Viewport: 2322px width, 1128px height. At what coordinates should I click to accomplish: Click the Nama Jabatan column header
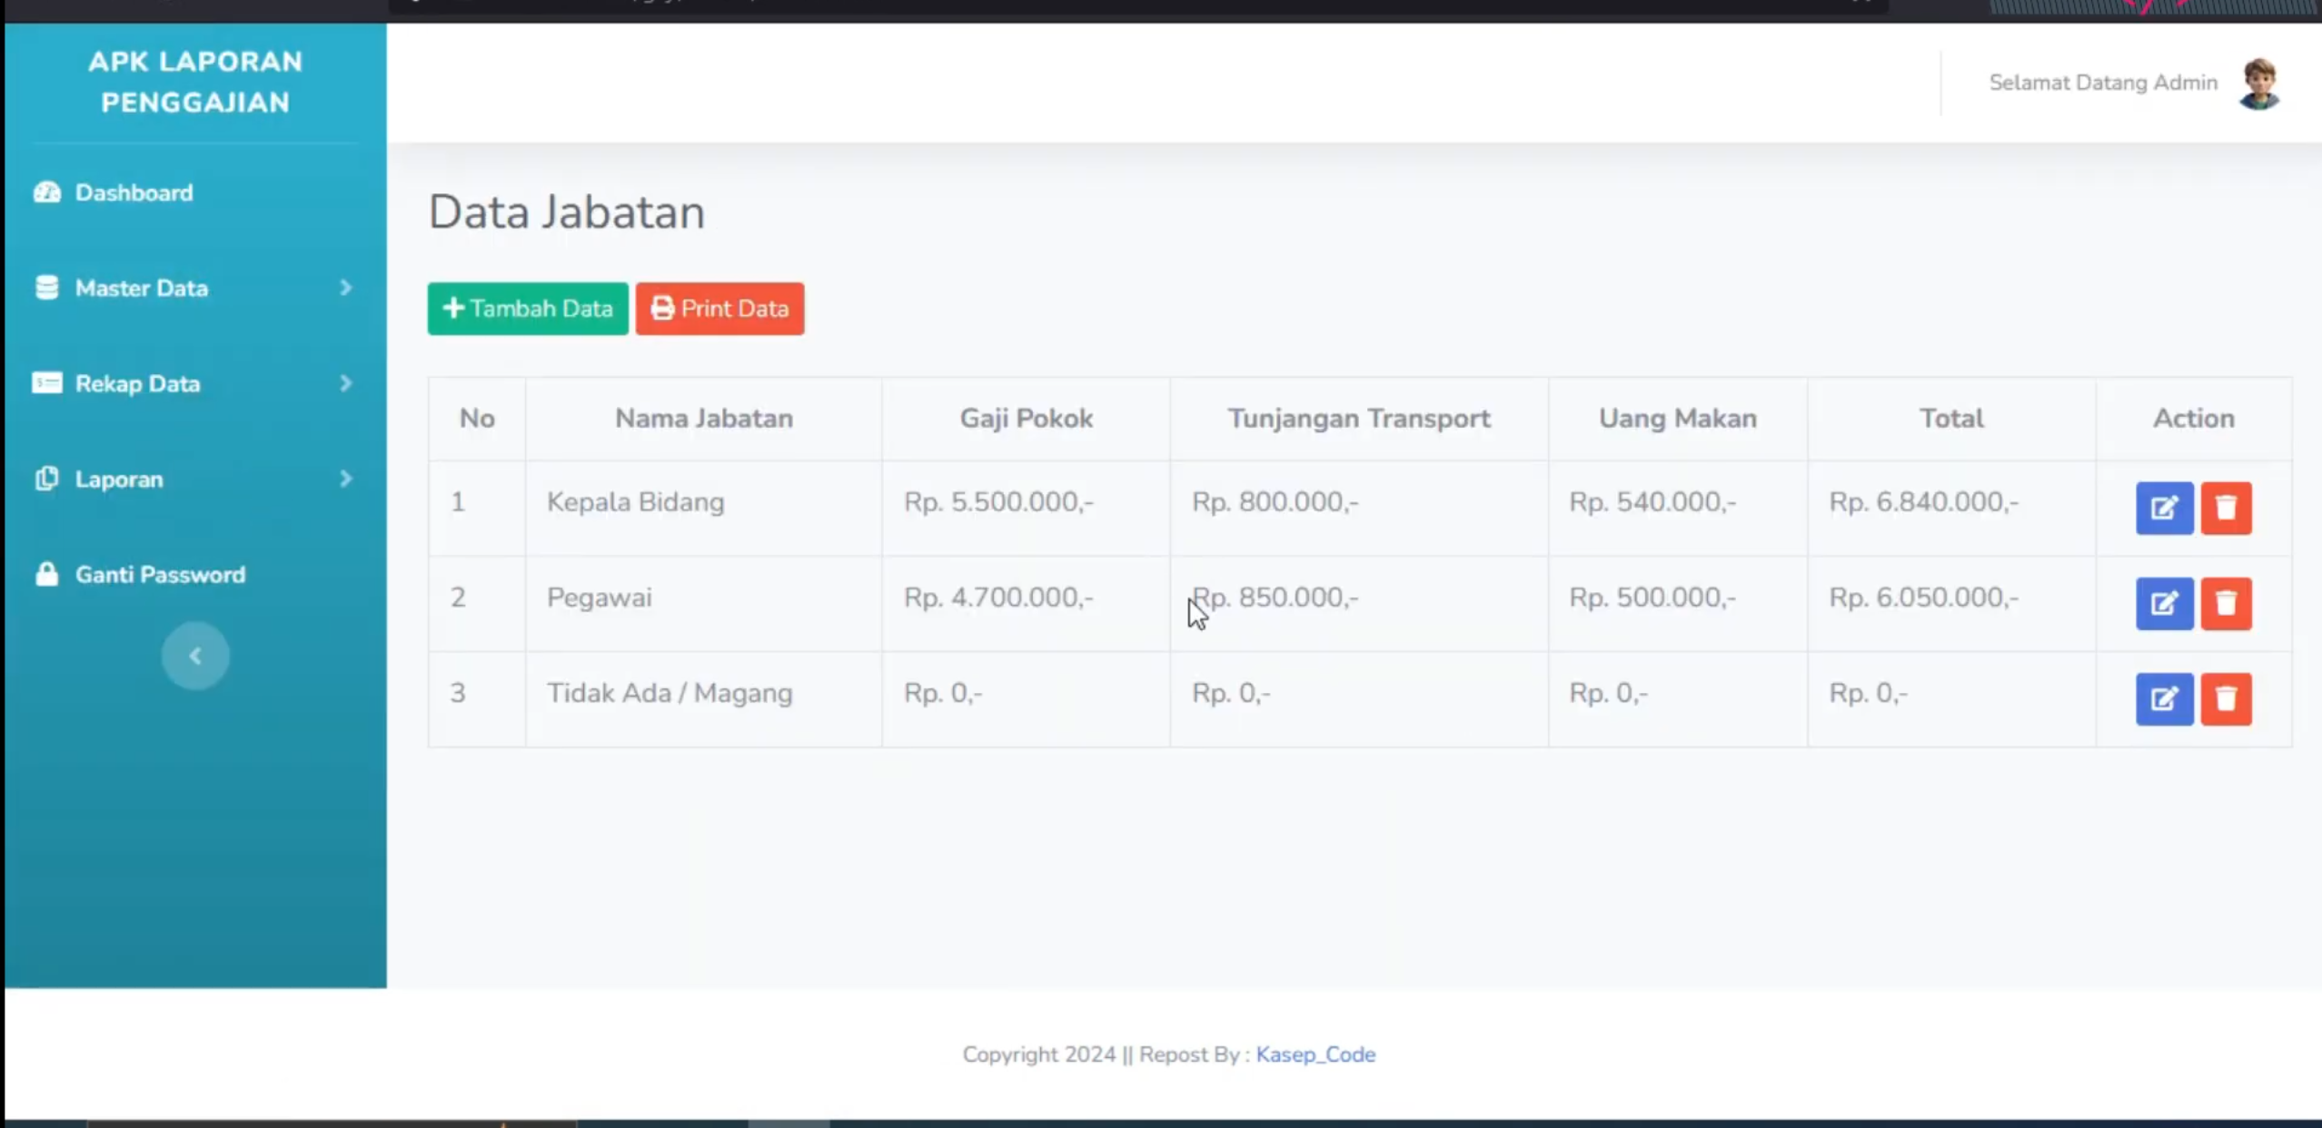click(x=704, y=418)
